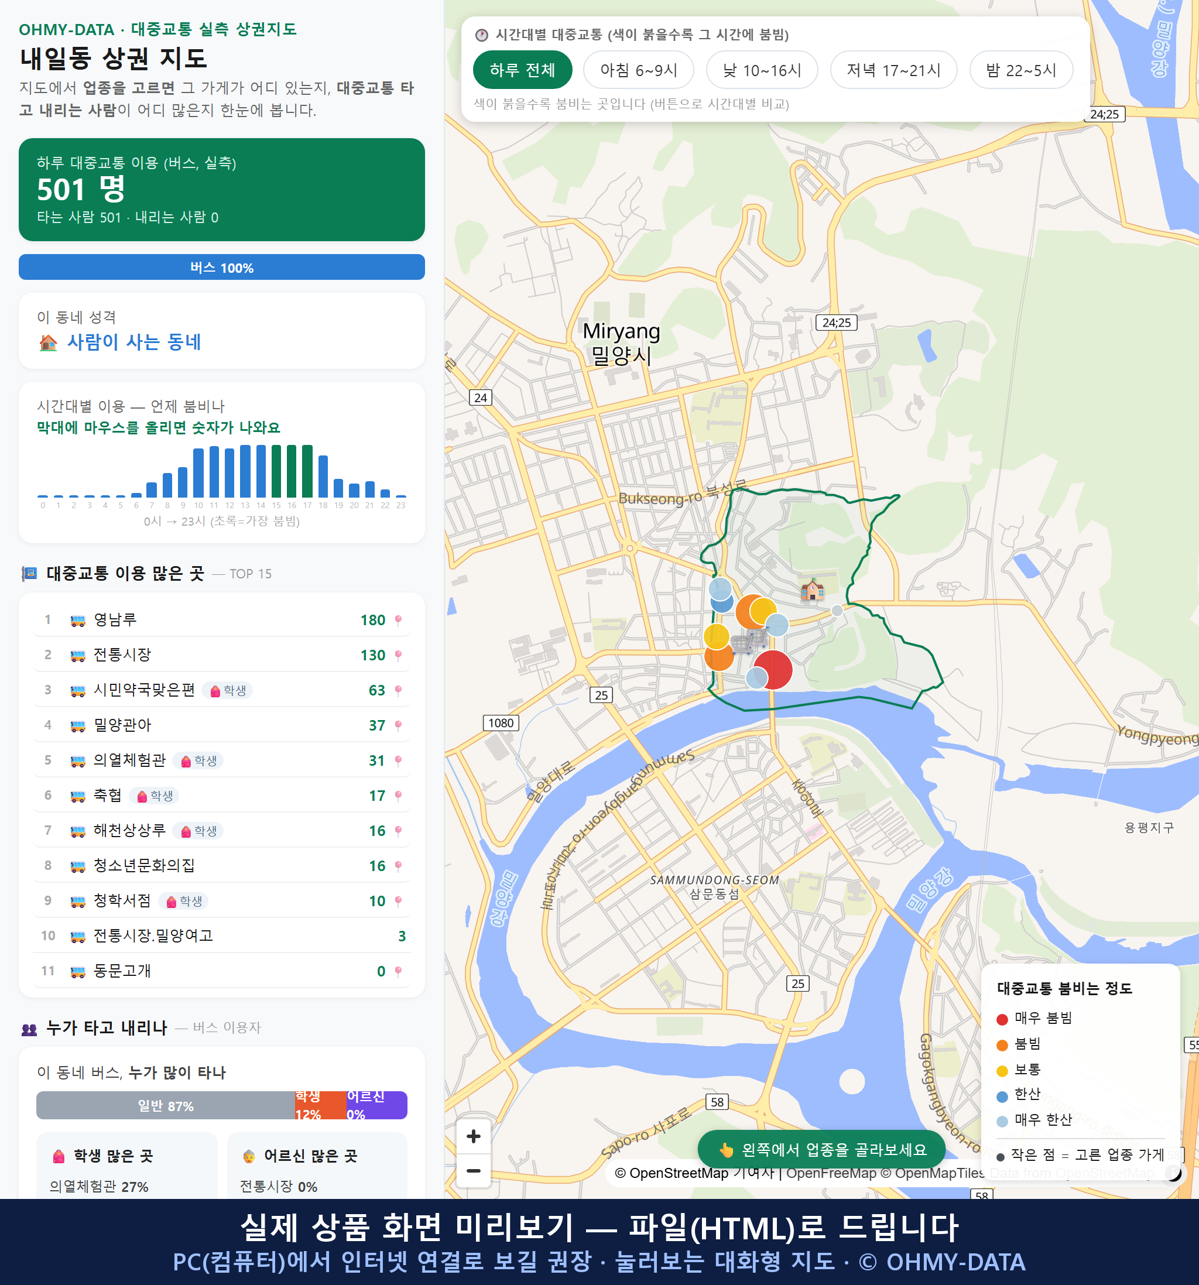Screen dimensions: 1199x1285
Task: Click the hourly chart bar for hour 13
Action: tap(245, 471)
